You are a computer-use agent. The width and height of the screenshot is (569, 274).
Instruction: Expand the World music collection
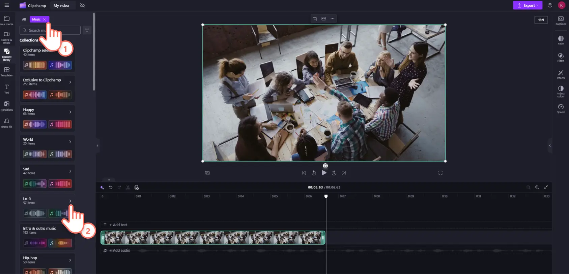pos(70,141)
